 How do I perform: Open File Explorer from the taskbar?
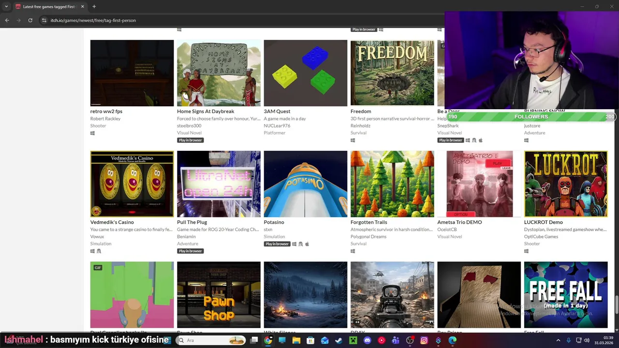296,340
